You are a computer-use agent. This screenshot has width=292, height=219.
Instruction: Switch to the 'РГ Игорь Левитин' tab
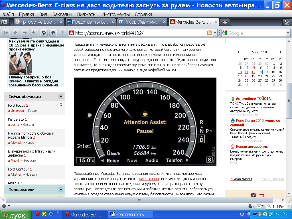pos(139,22)
